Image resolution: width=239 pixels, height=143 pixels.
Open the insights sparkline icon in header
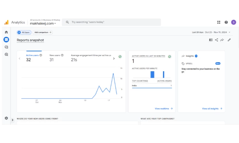(x=222, y=40)
